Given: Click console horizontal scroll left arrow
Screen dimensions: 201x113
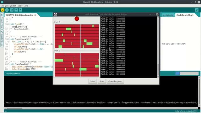Looking at the screenshot, I should [x=5, y=108].
